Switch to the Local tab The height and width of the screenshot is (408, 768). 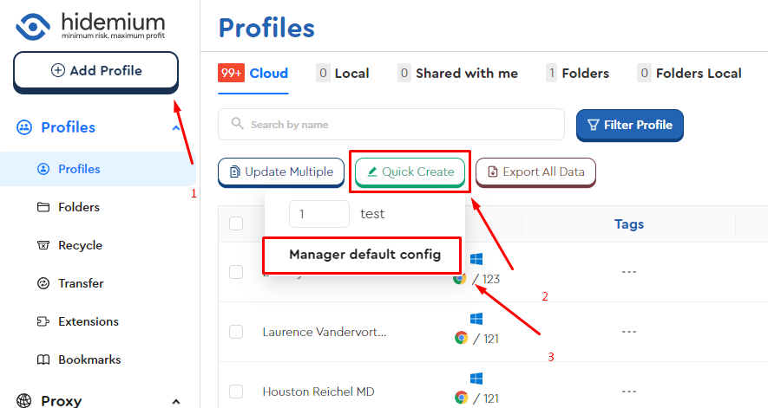[x=343, y=74]
